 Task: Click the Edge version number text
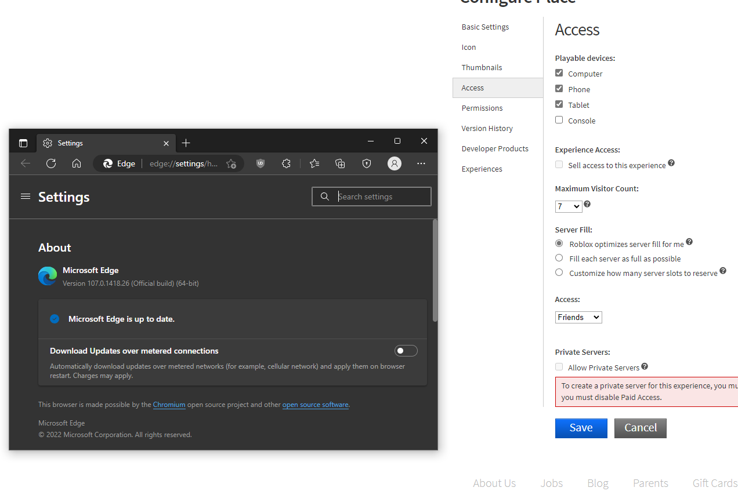[x=131, y=283]
